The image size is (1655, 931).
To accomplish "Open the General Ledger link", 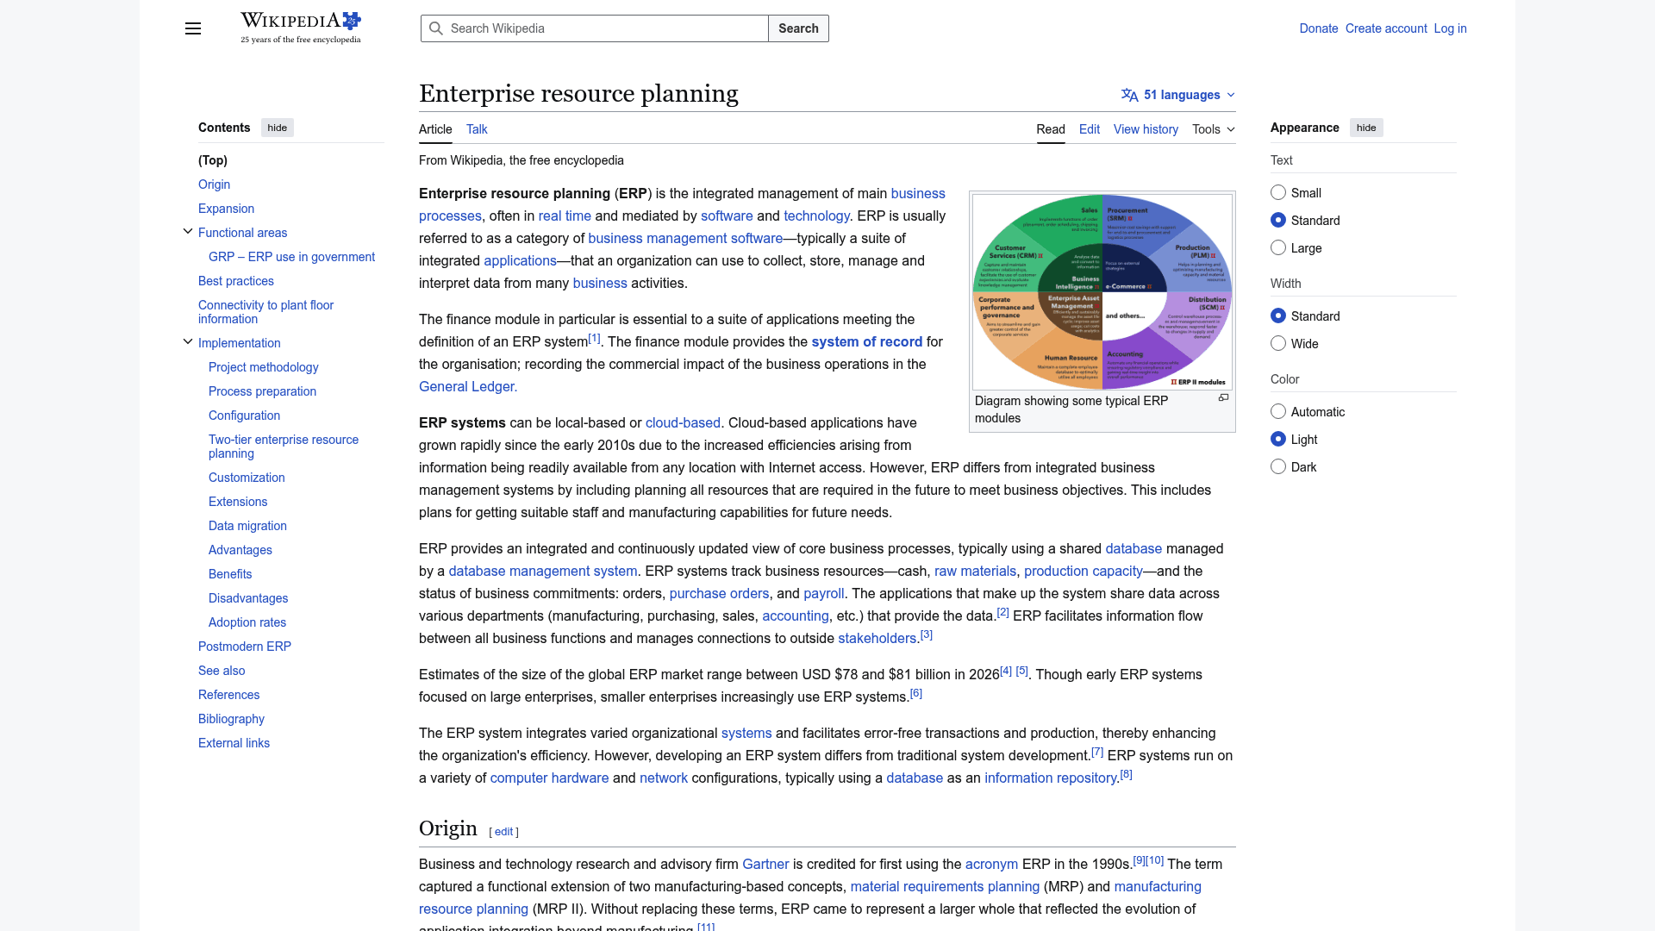I will (468, 387).
